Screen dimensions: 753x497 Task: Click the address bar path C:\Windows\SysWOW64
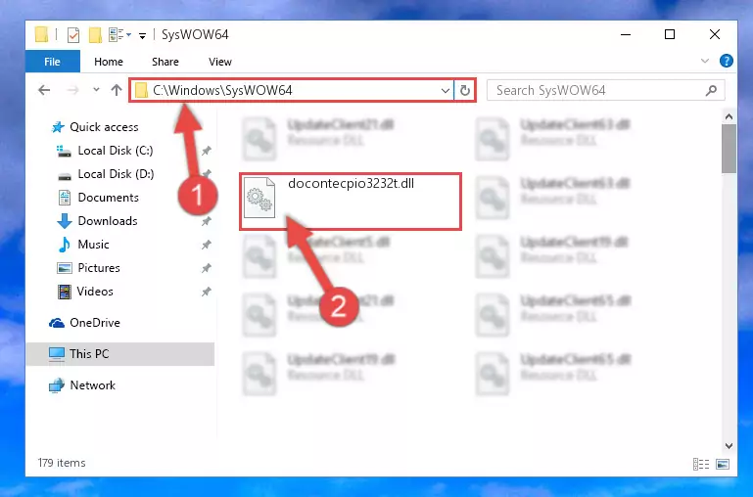(x=222, y=90)
